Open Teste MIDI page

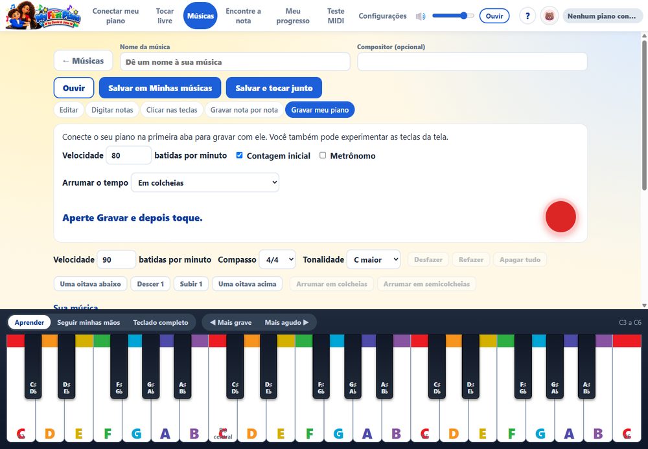click(x=336, y=16)
